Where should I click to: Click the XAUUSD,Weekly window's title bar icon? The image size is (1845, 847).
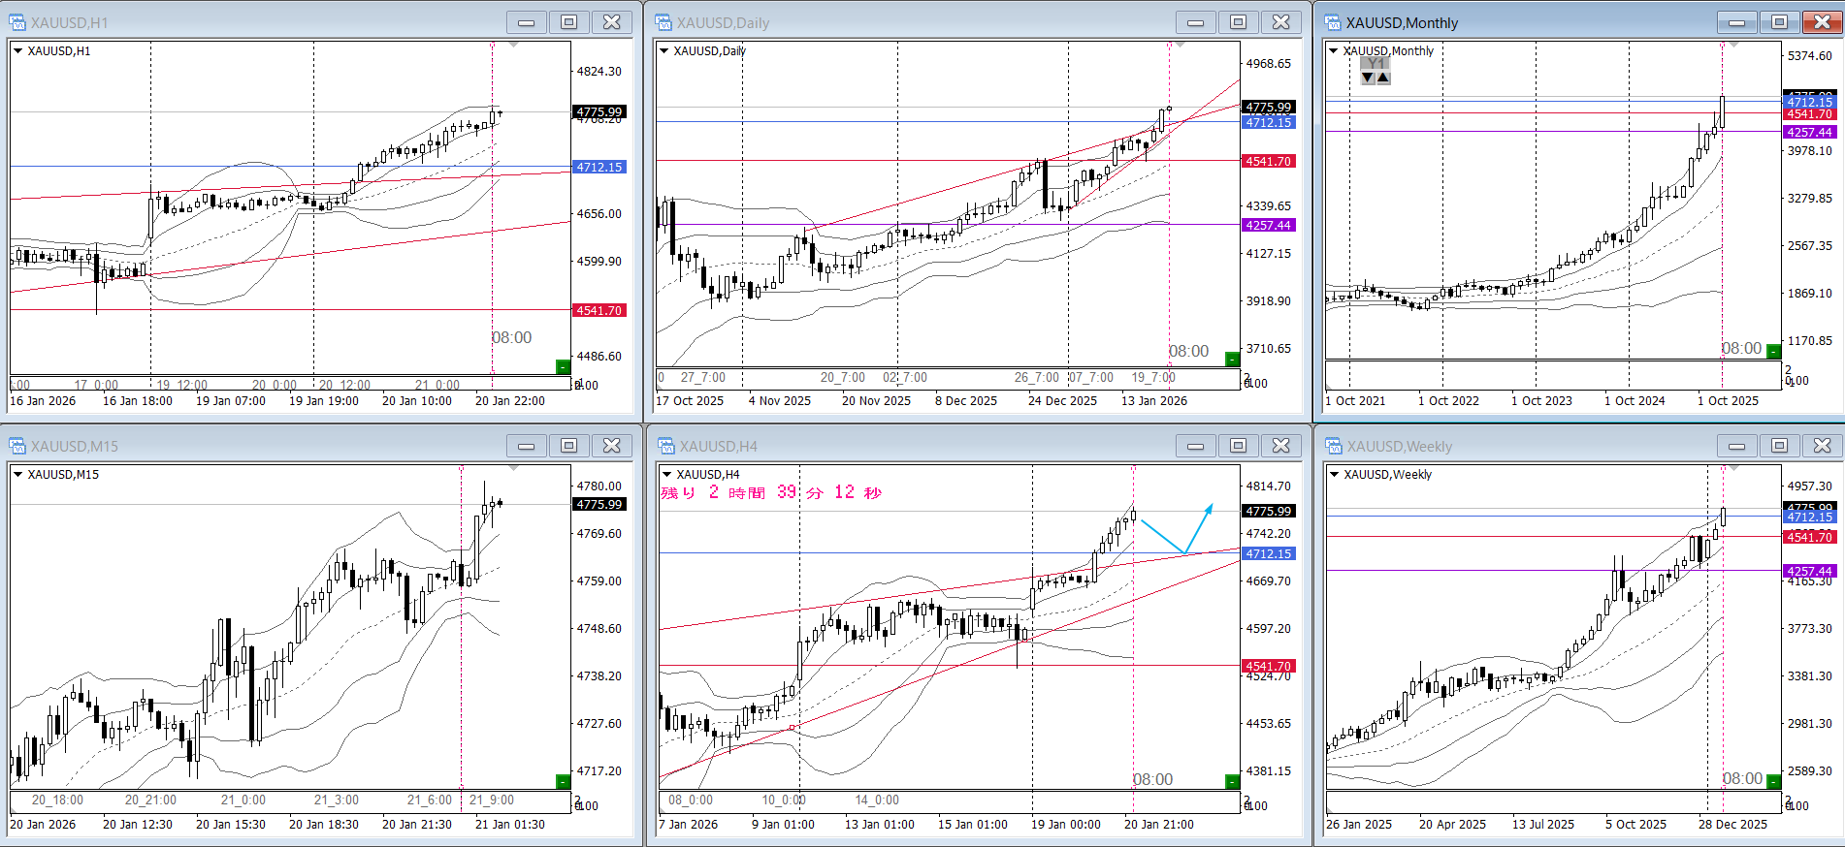pos(1334,446)
